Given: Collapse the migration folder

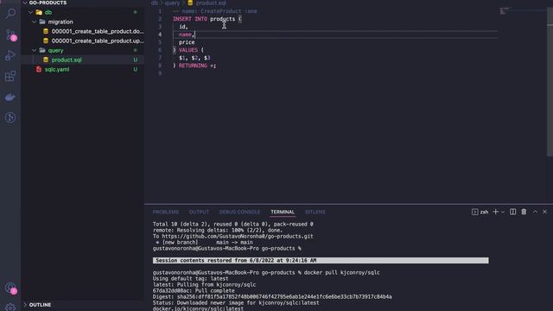Looking at the screenshot, I should [35, 22].
